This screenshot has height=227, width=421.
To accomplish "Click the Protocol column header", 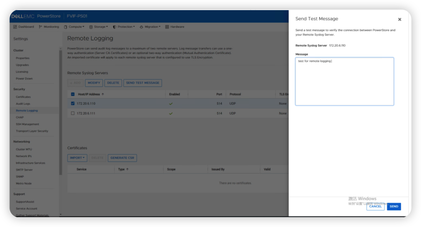I will [x=235, y=94].
